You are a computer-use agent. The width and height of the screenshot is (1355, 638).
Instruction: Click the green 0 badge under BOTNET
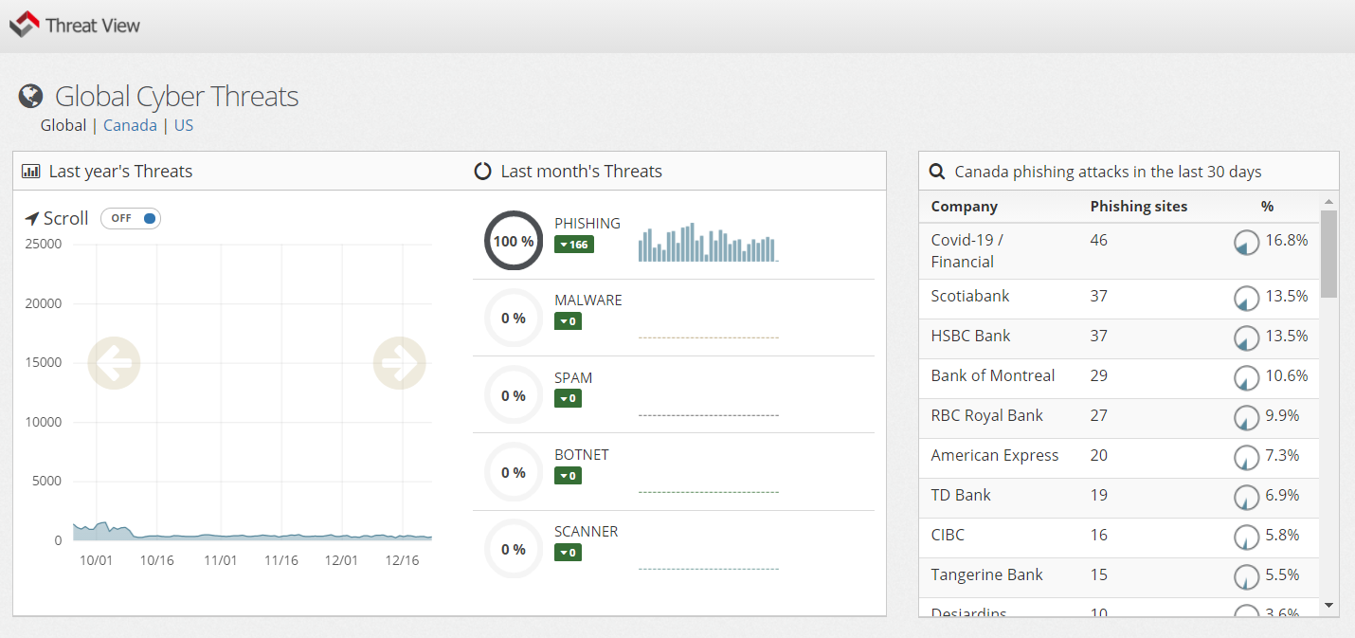[x=568, y=475]
